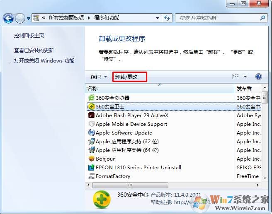This screenshot has height=214, width=272.
Task: Go back with the blue back arrow
Action: coord(8,18)
